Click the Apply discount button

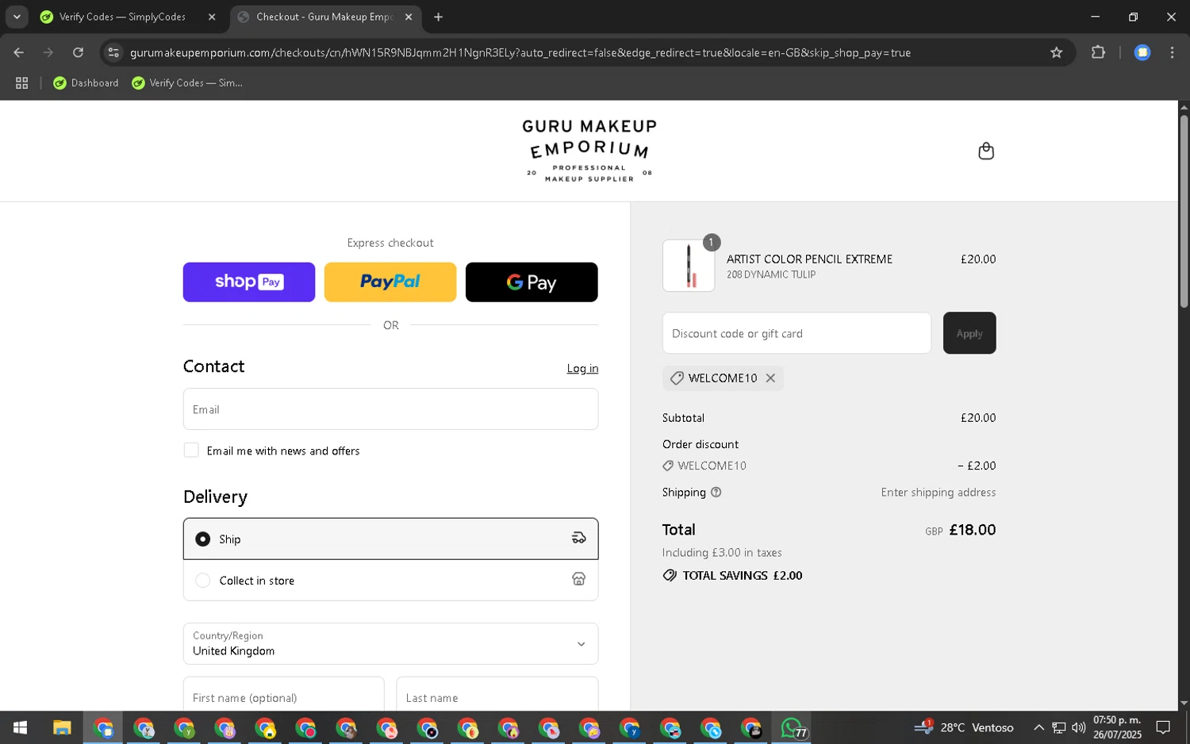coord(969,333)
